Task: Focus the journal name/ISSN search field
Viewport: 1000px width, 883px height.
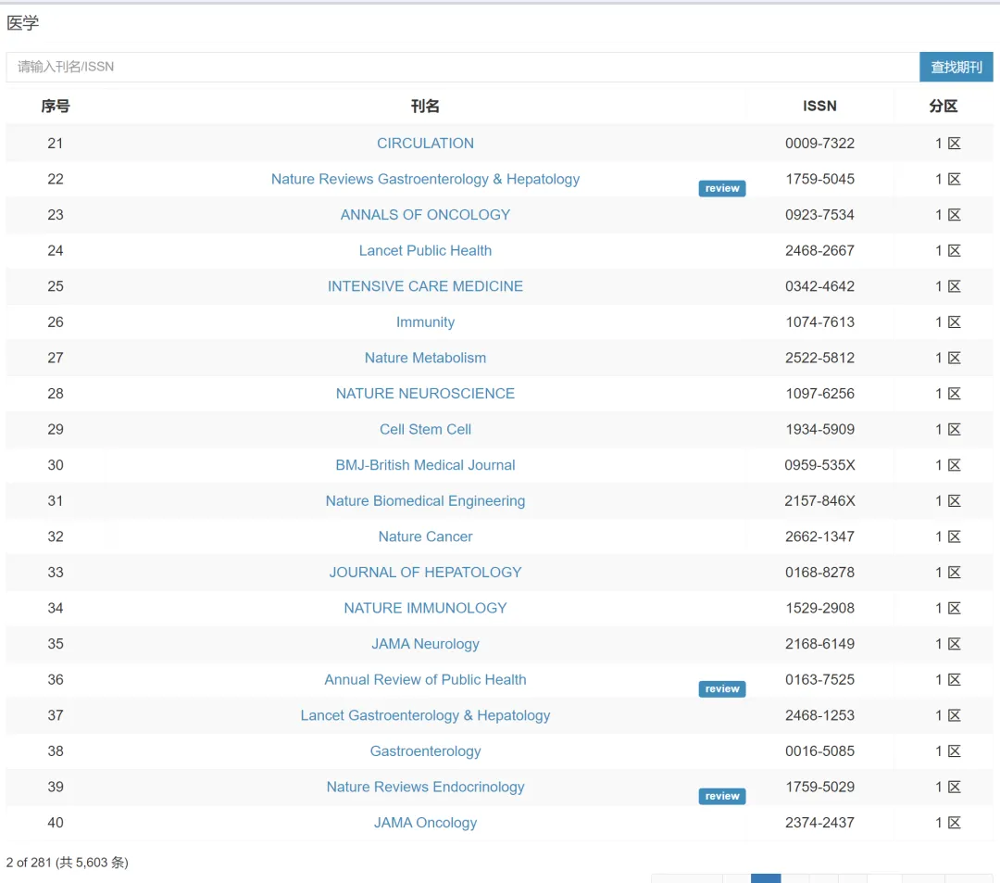Action: point(461,67)
